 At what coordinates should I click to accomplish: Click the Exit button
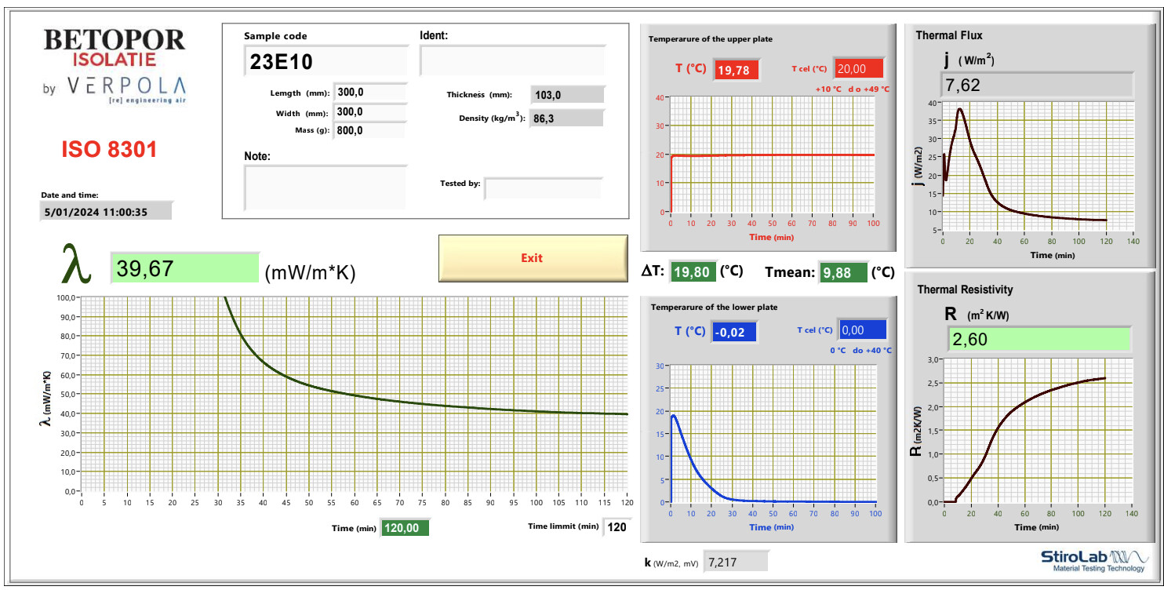click(533, 258)
